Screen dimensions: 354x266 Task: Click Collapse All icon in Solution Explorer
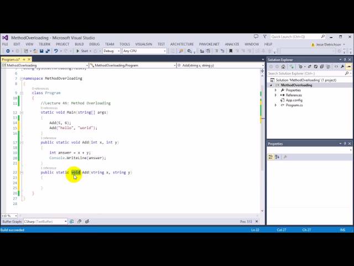[x=322, y=66]
